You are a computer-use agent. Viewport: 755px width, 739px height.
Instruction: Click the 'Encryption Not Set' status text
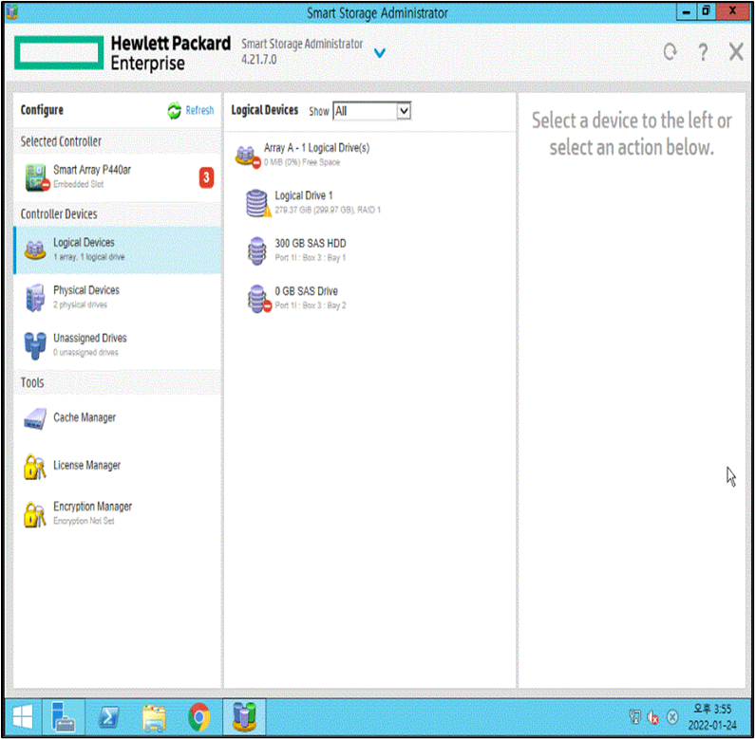tap(84, 521)
